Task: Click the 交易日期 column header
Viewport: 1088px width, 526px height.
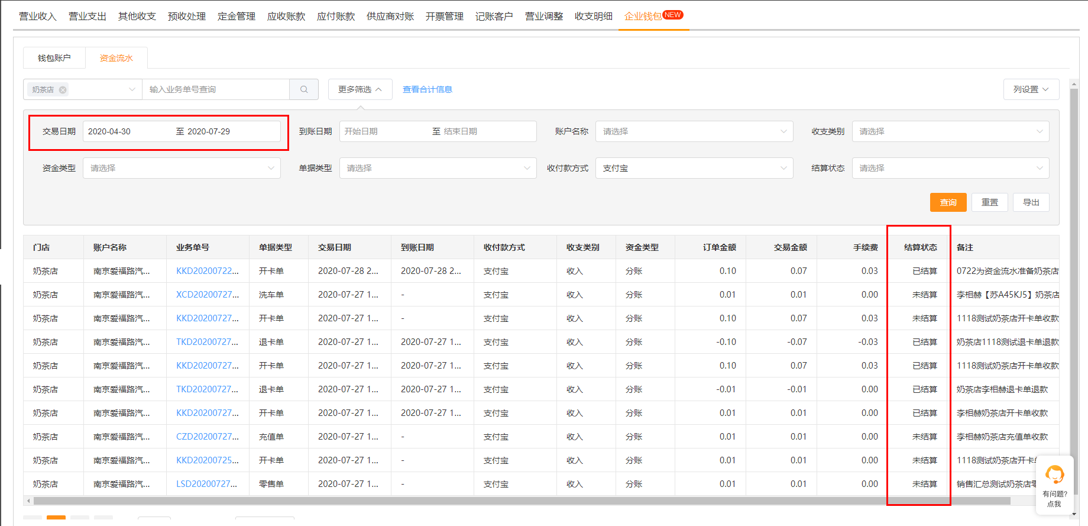Action: click(335, 247)
